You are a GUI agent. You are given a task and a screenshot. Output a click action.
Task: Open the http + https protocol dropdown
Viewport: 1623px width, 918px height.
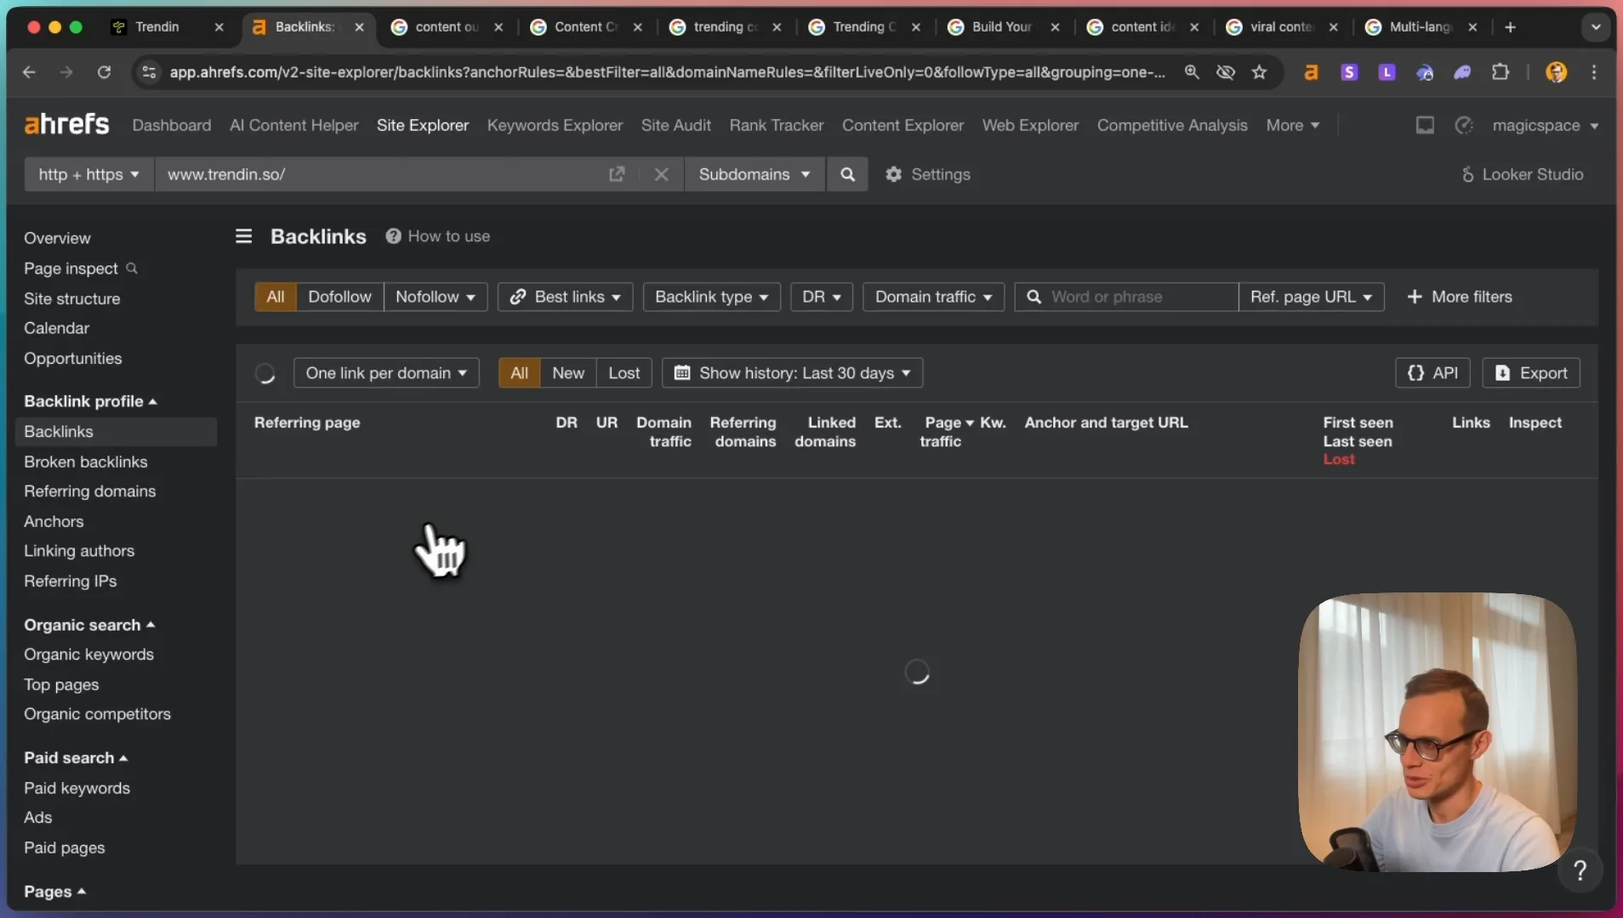(x=88, y=174)
